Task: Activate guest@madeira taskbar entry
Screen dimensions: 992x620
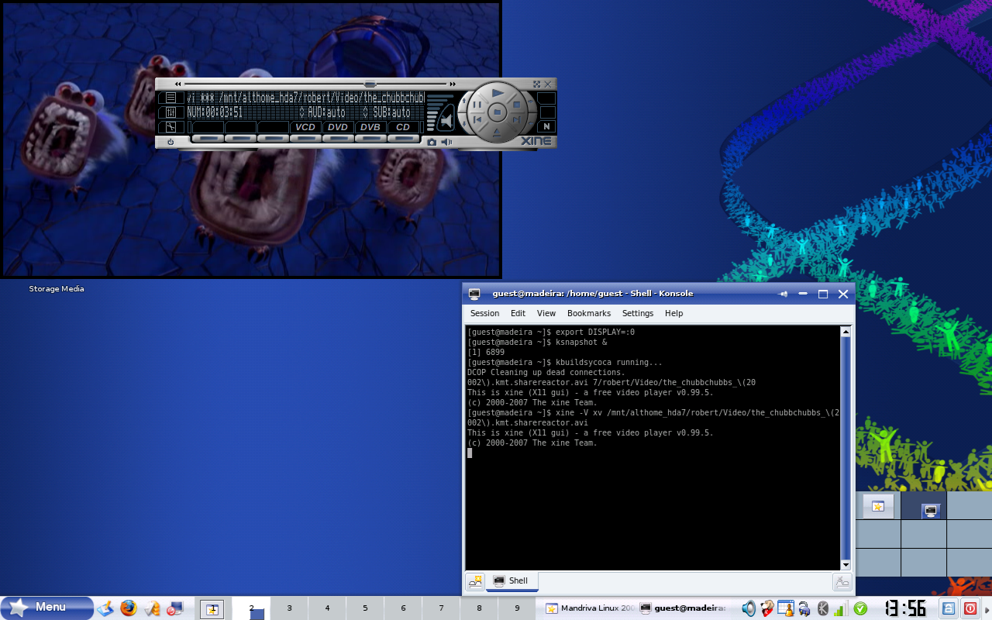Action: (x=683, y=608)
